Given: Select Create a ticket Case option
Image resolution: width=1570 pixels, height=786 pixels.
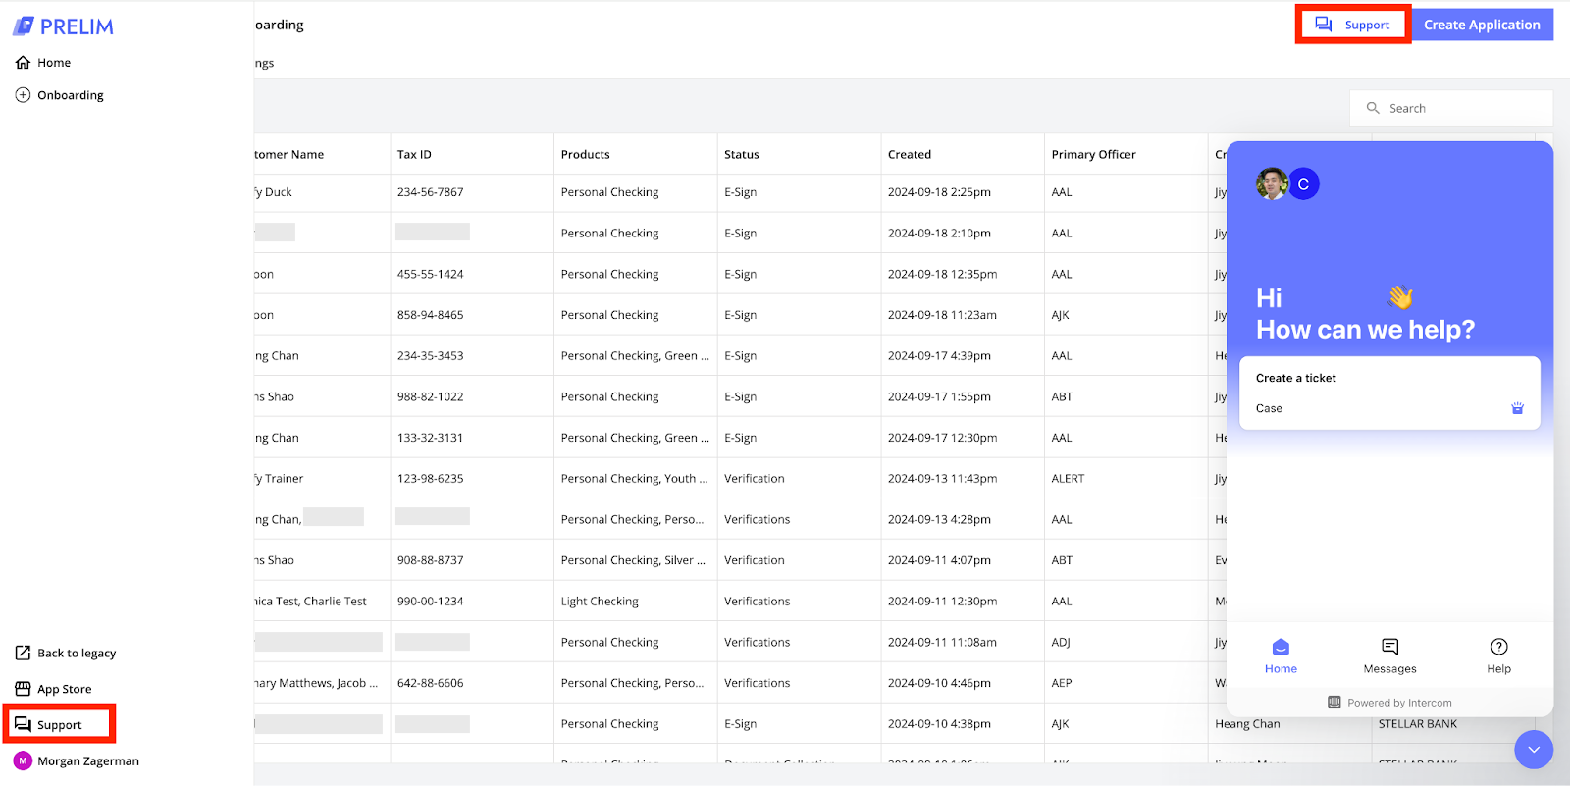Looking at the screenshot, I should (x=1389, y=408).
